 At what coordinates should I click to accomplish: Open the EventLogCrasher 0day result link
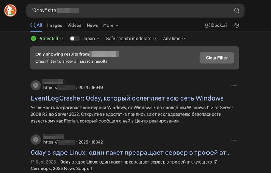pos(127,98)
